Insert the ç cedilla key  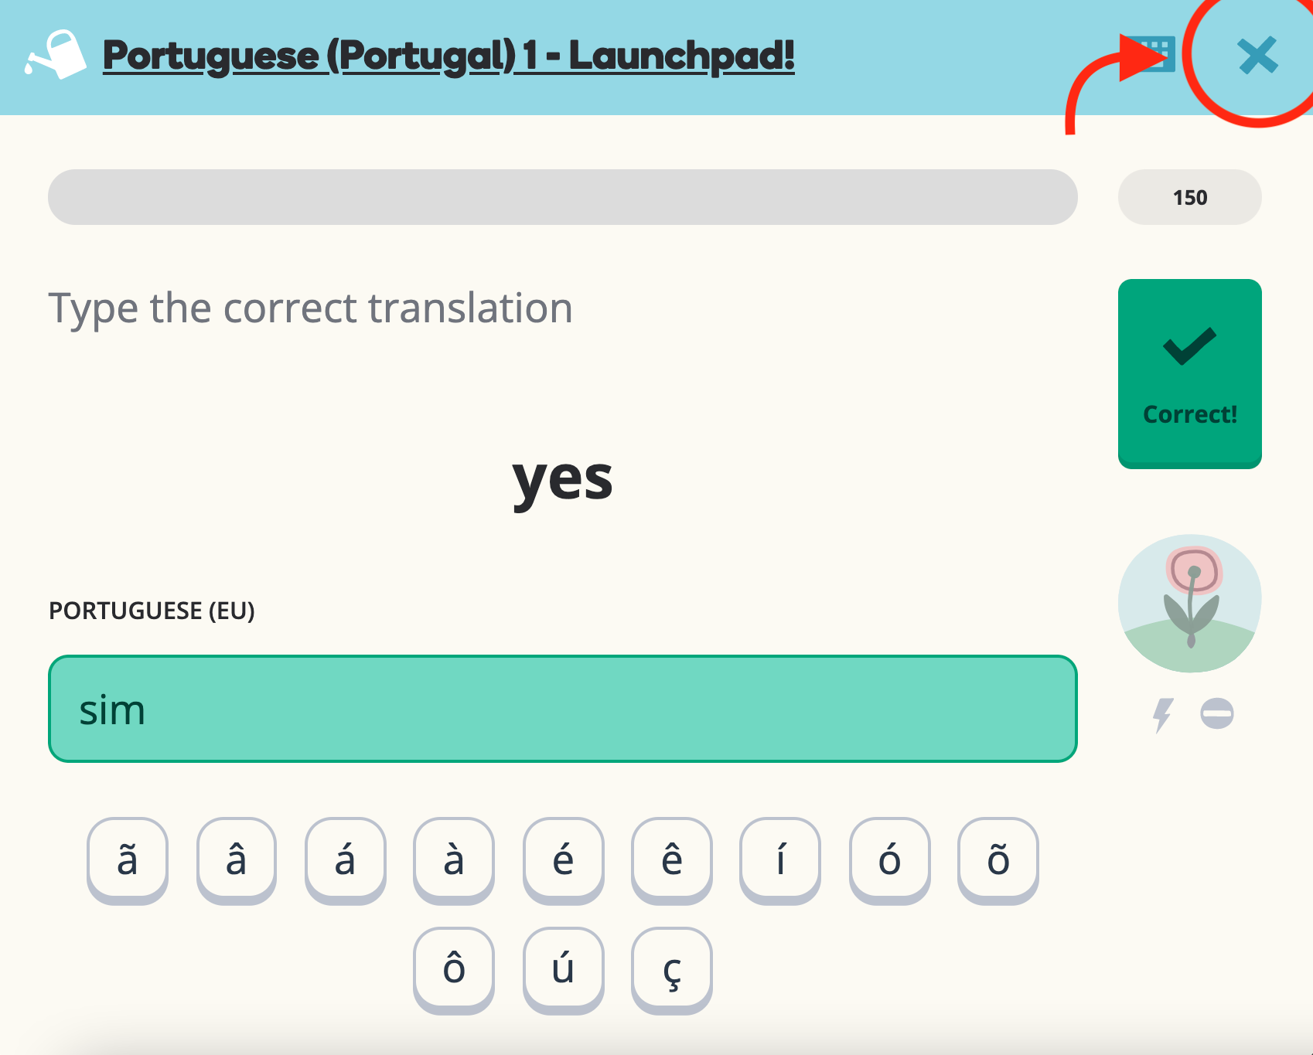coord(671,969)
